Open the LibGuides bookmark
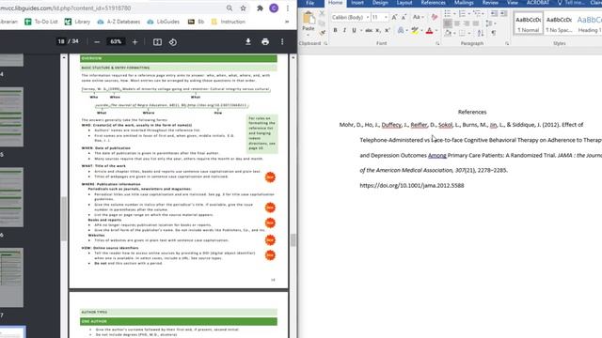This screenshot has width=602, height=338. click(x=163, y=22)
